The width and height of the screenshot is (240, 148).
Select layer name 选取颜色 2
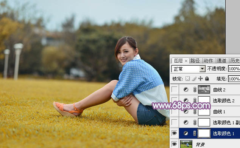tap(224, 101)
